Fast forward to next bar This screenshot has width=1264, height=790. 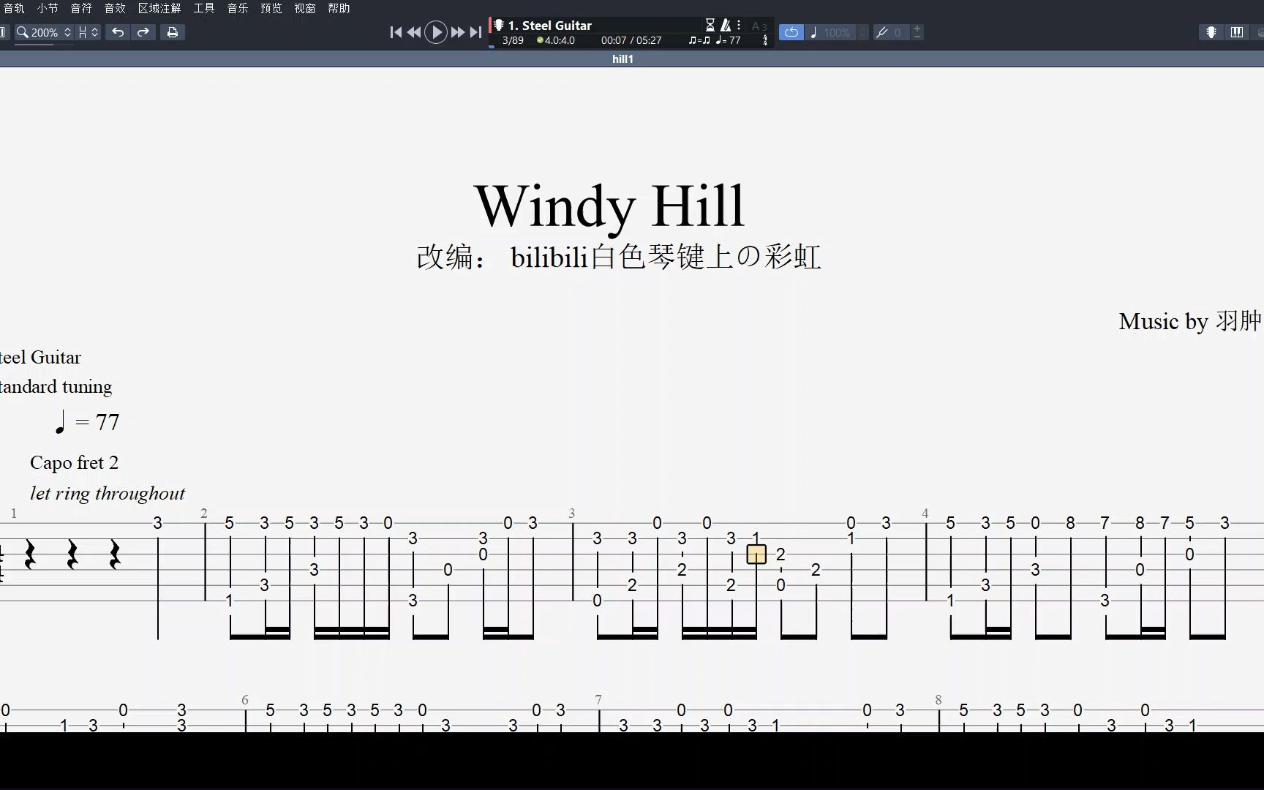tap(458, 32)
